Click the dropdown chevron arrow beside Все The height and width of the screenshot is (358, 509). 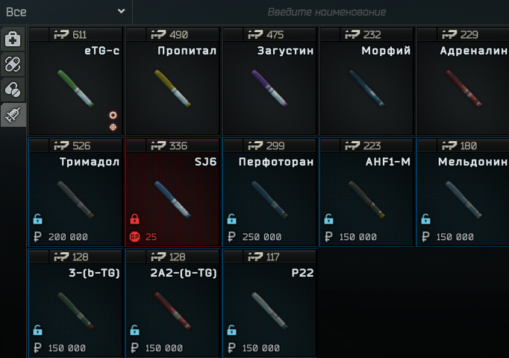pos(121,11)
